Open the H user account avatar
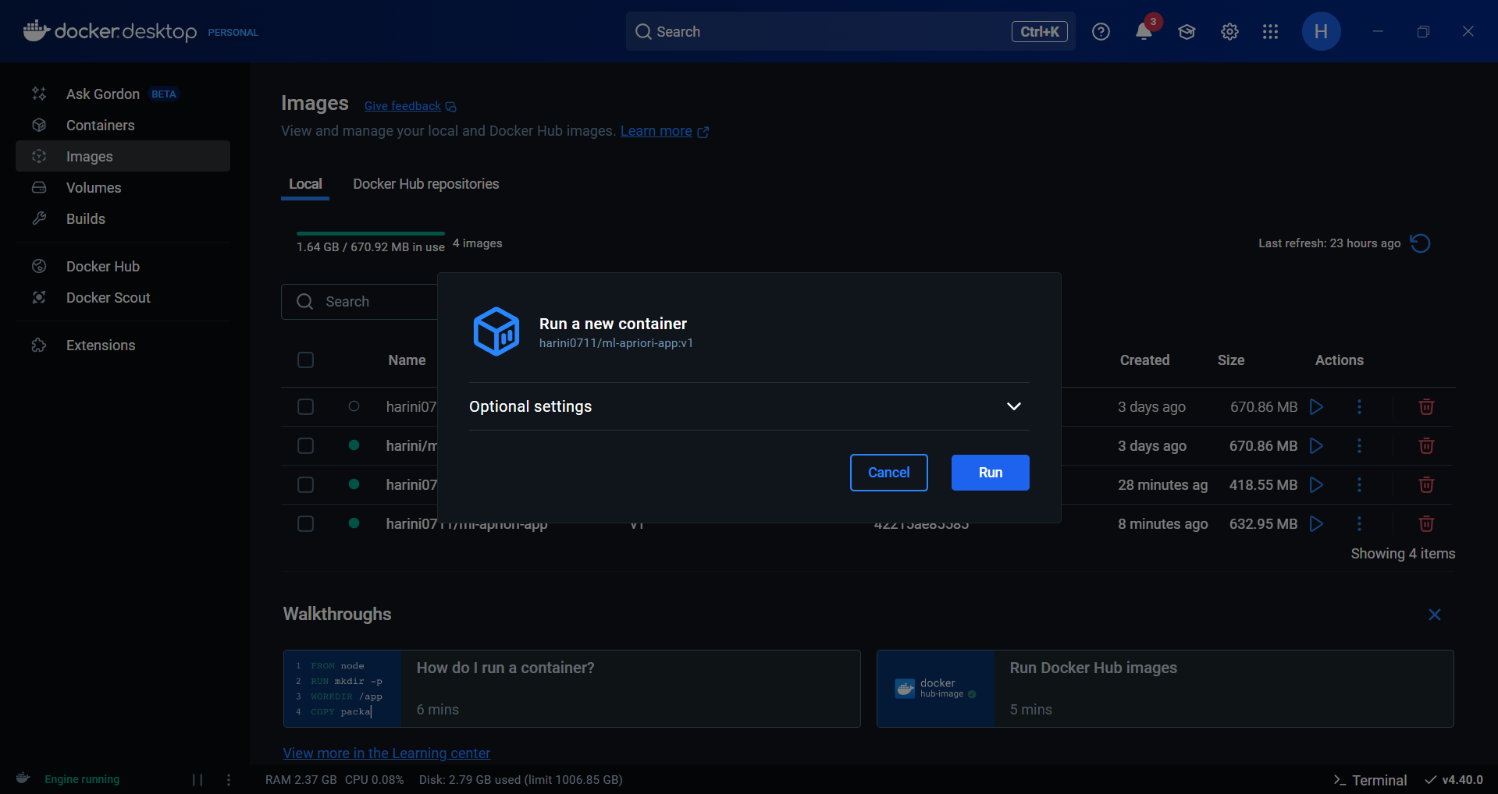 click(x=1321, y=31)
